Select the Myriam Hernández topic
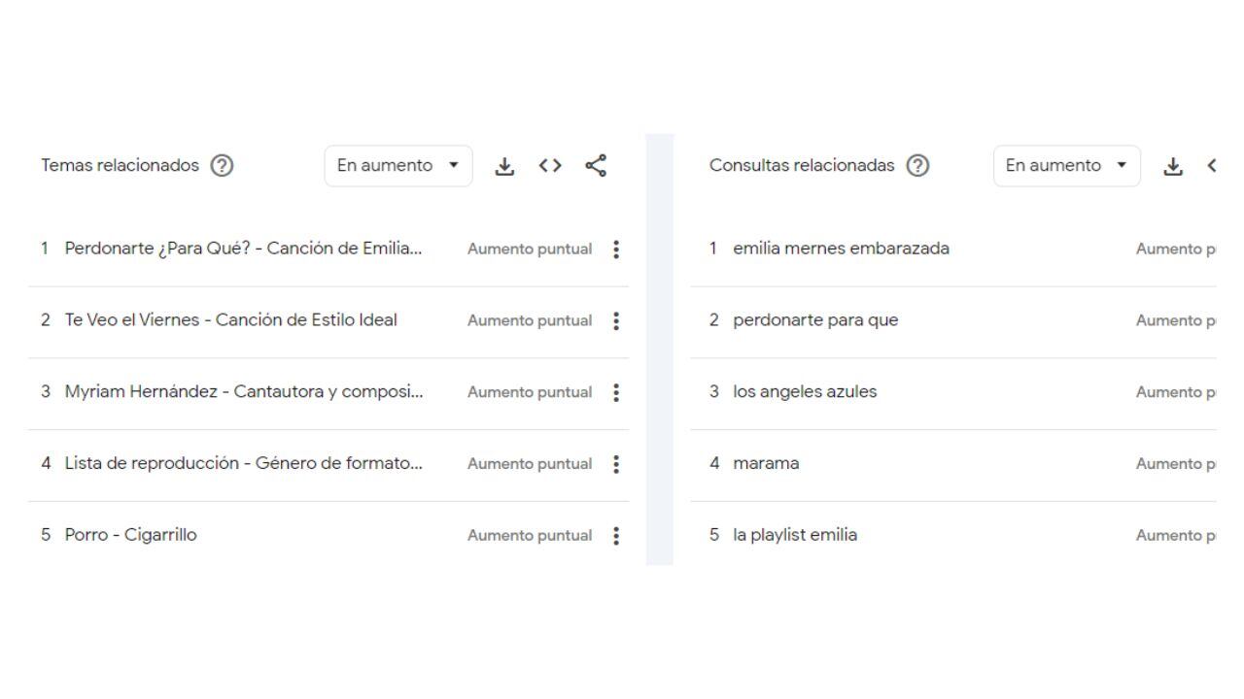The width and height of the screenshot is (1244, 699). coord(243,392)
